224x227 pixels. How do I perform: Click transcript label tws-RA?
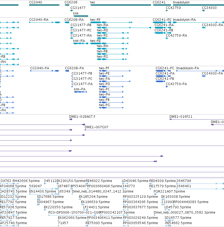click(x=102, y=25)
